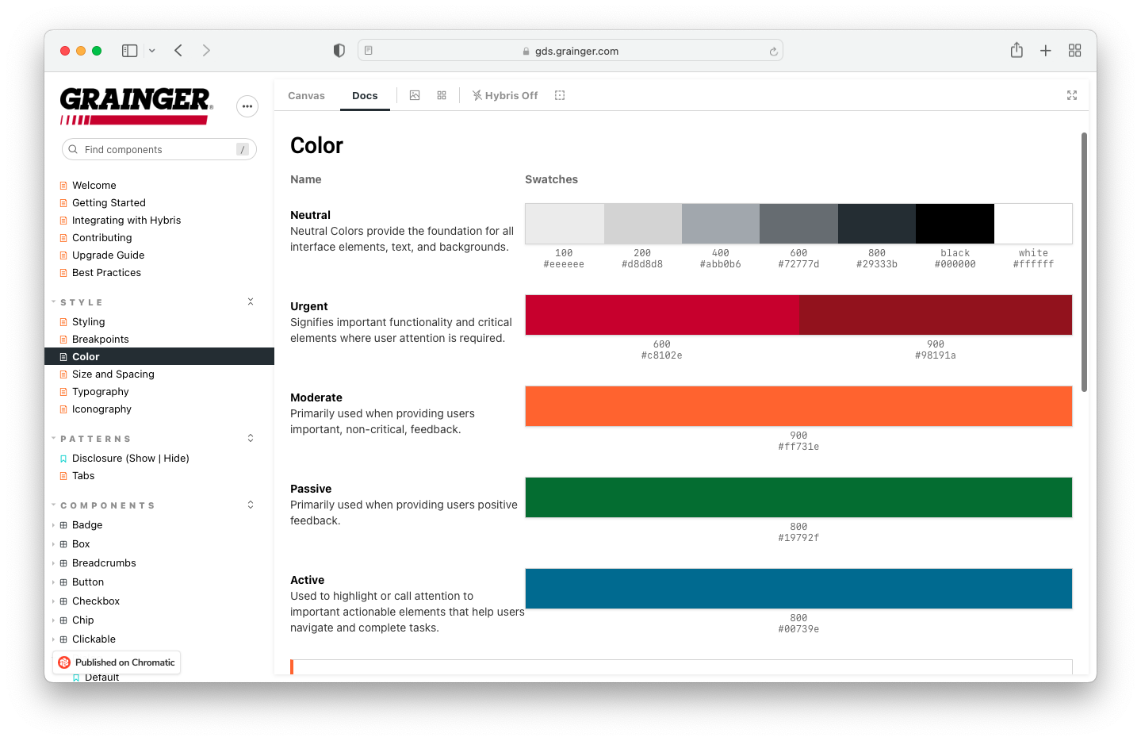Show the tab overview grid icon
Screen dimensions: 1141x741
(1075, 51)
